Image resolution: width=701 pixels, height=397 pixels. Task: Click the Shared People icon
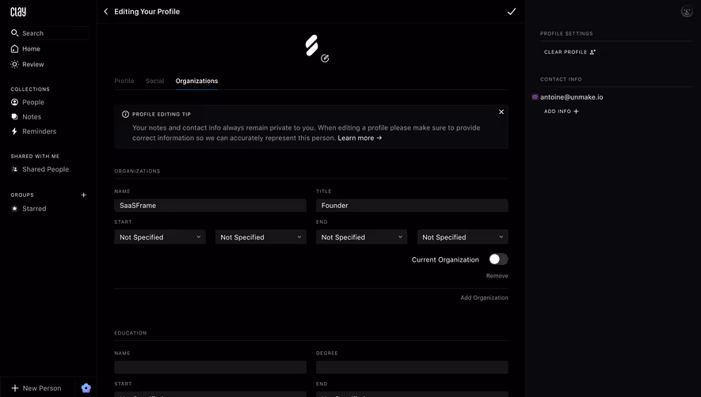click(x=14, y=169)
